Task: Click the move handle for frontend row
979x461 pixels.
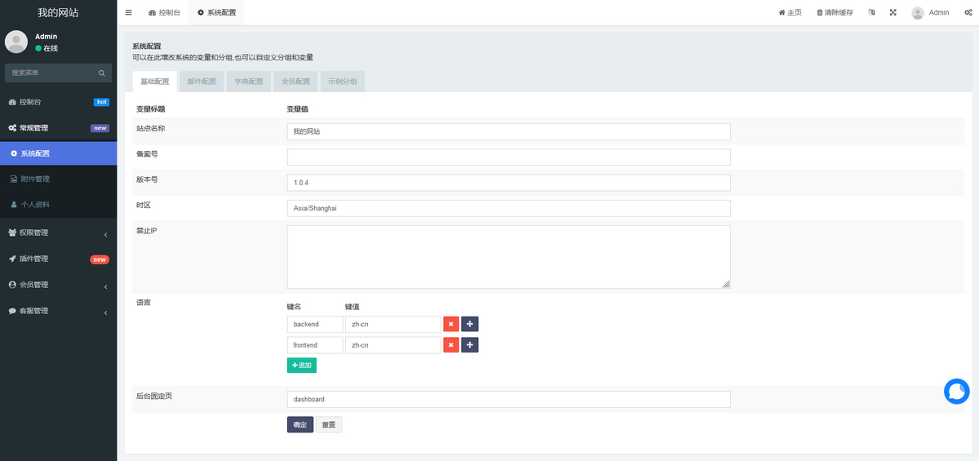Action: pyautogui.click(x=470, y=345)
